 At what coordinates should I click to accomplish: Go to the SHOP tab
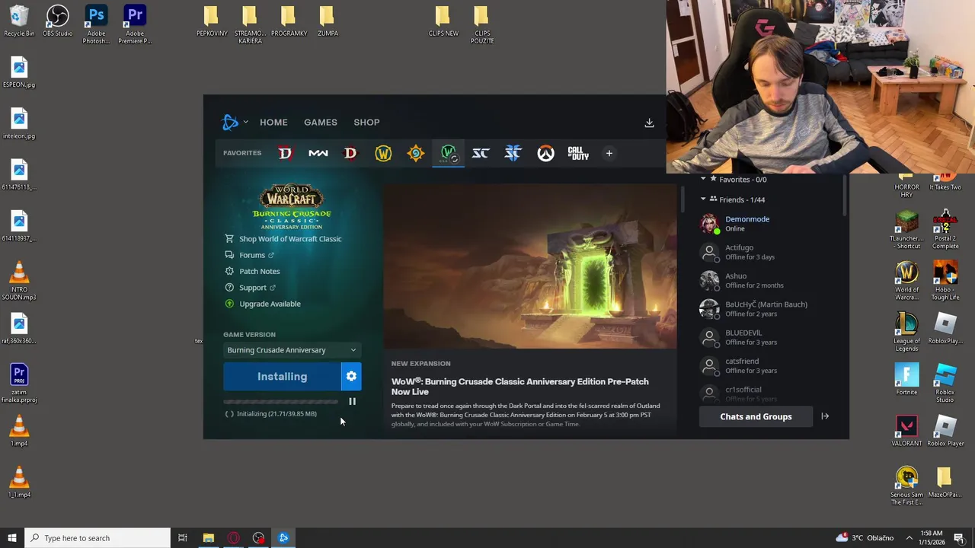(366, 122)
